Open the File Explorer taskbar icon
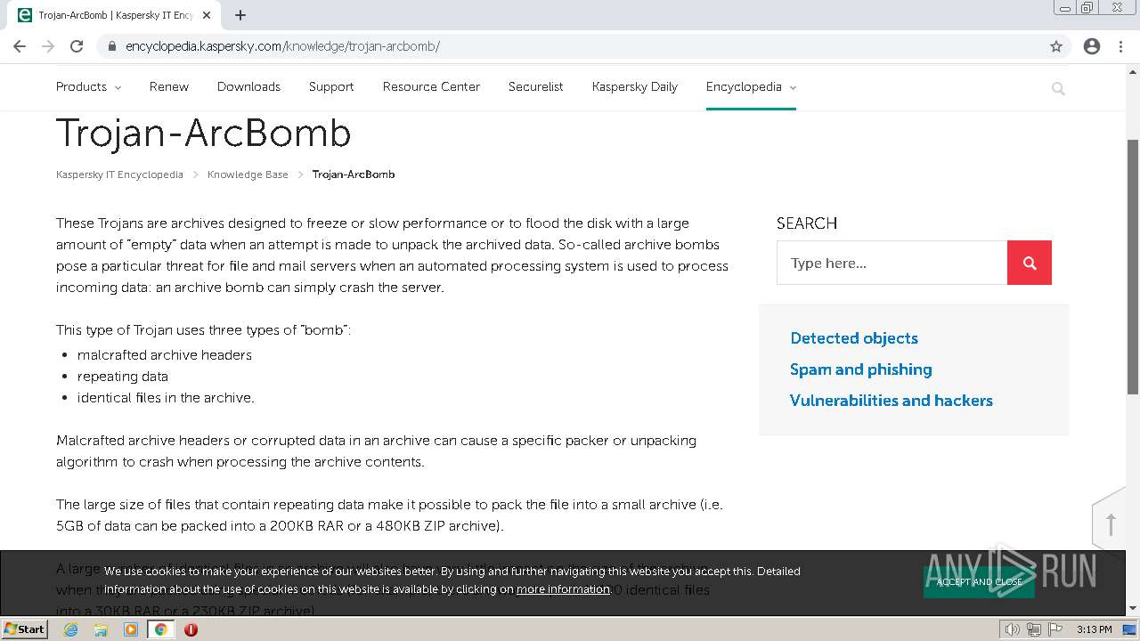The height and width of the screenshot is (641, 1140). tap(101, 629)
